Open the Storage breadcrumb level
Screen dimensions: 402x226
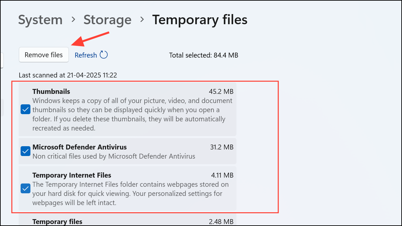[x=107, y=20]
